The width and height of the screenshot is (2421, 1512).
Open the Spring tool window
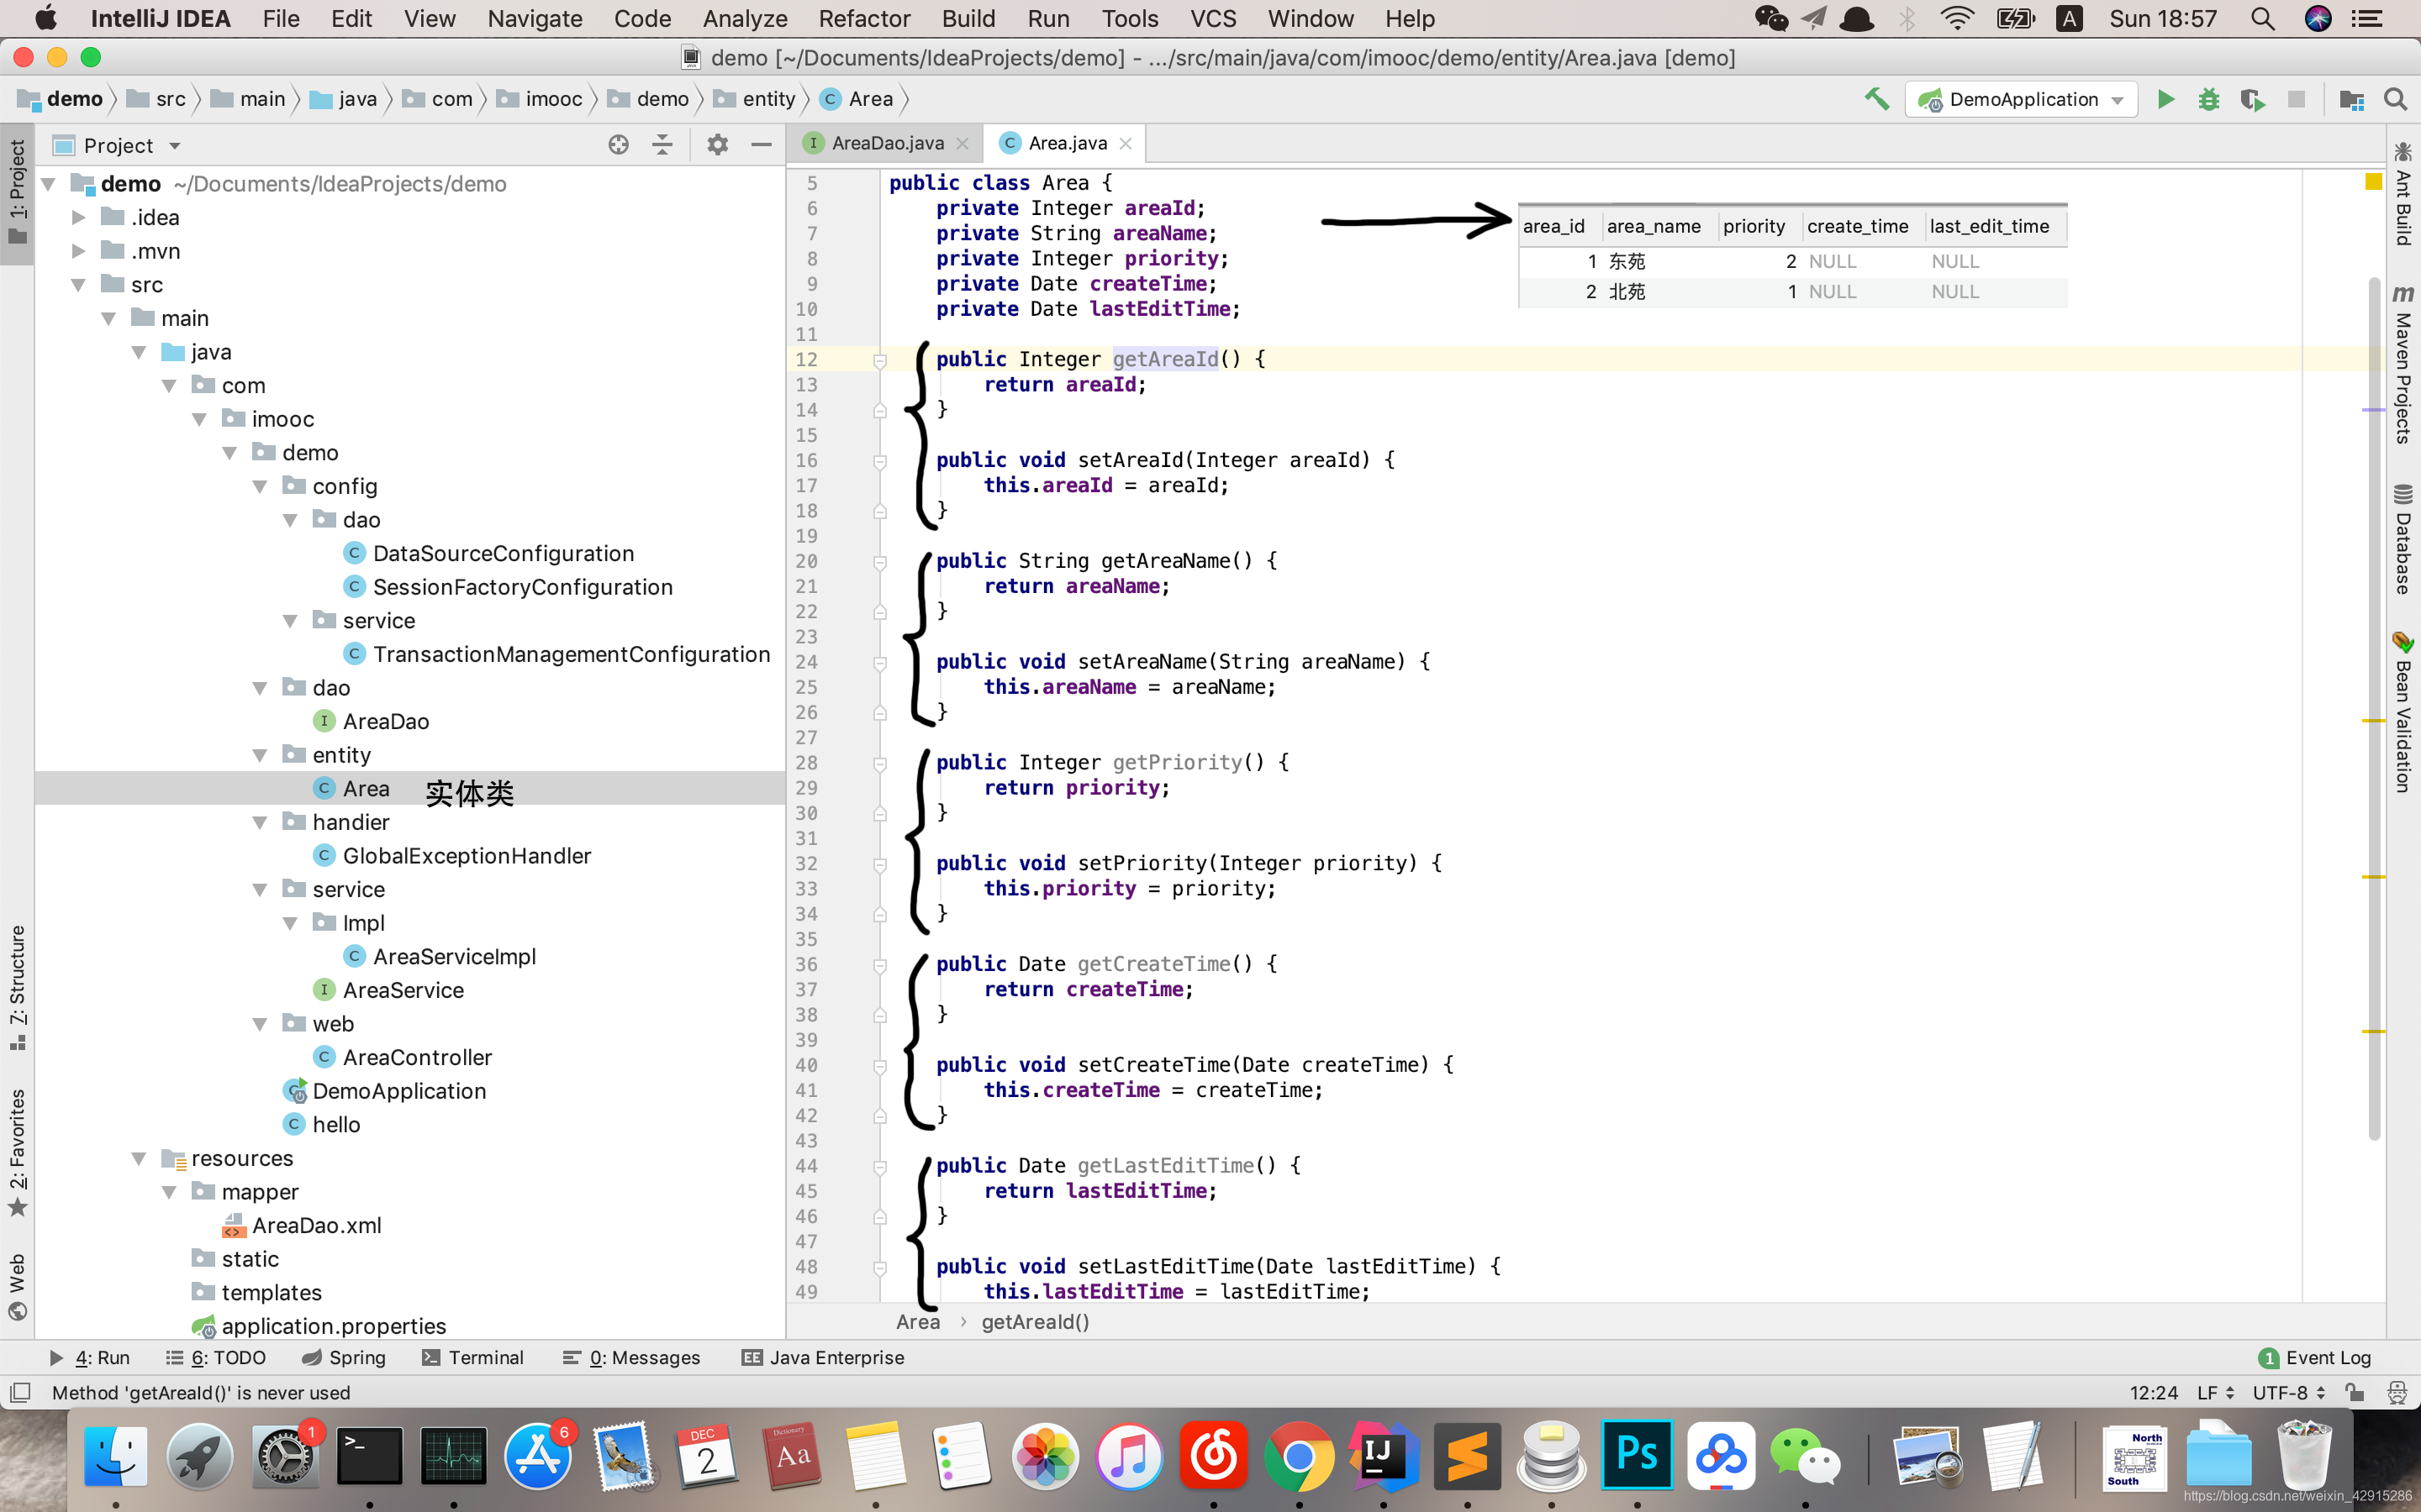343,1357
